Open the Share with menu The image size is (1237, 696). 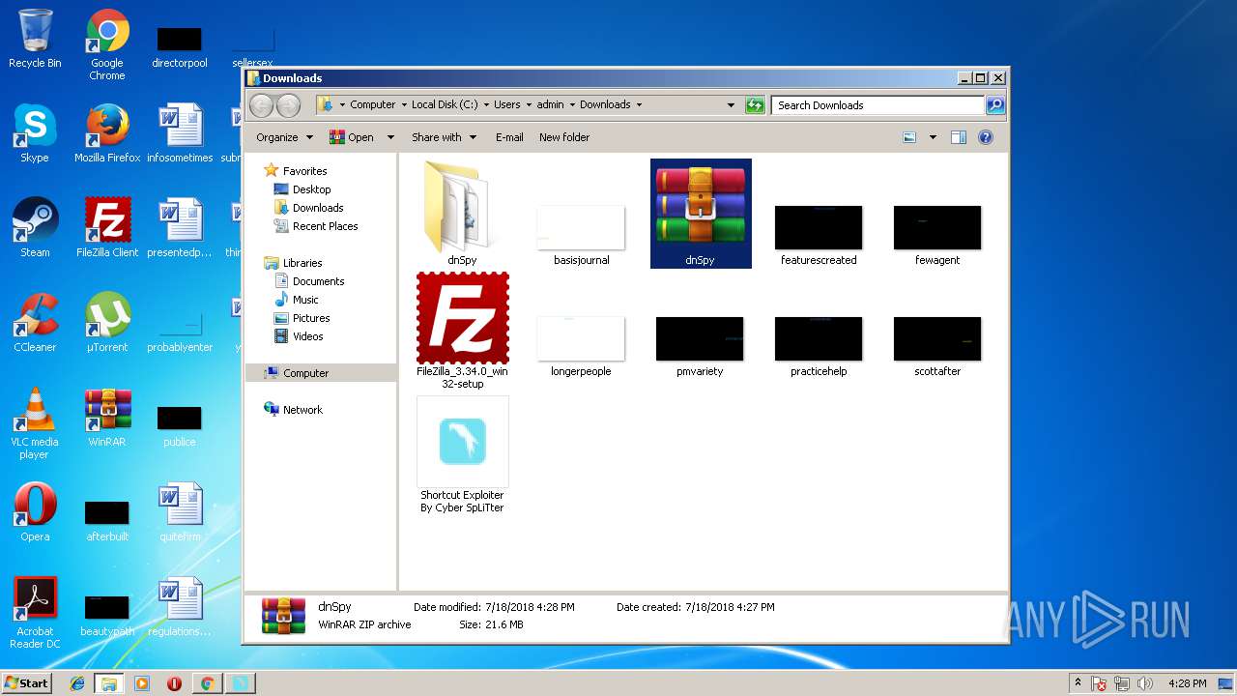tap(444, 137)
